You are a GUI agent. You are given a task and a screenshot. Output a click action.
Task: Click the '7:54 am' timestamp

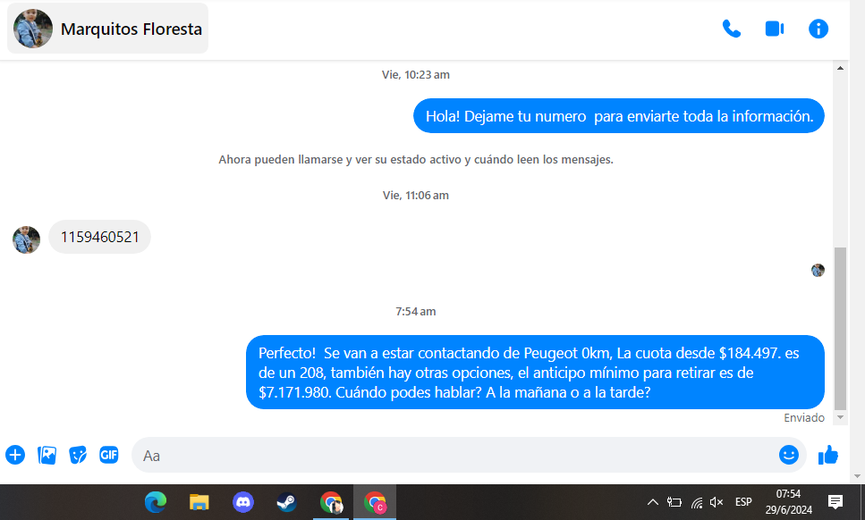(x=415, y=312)
